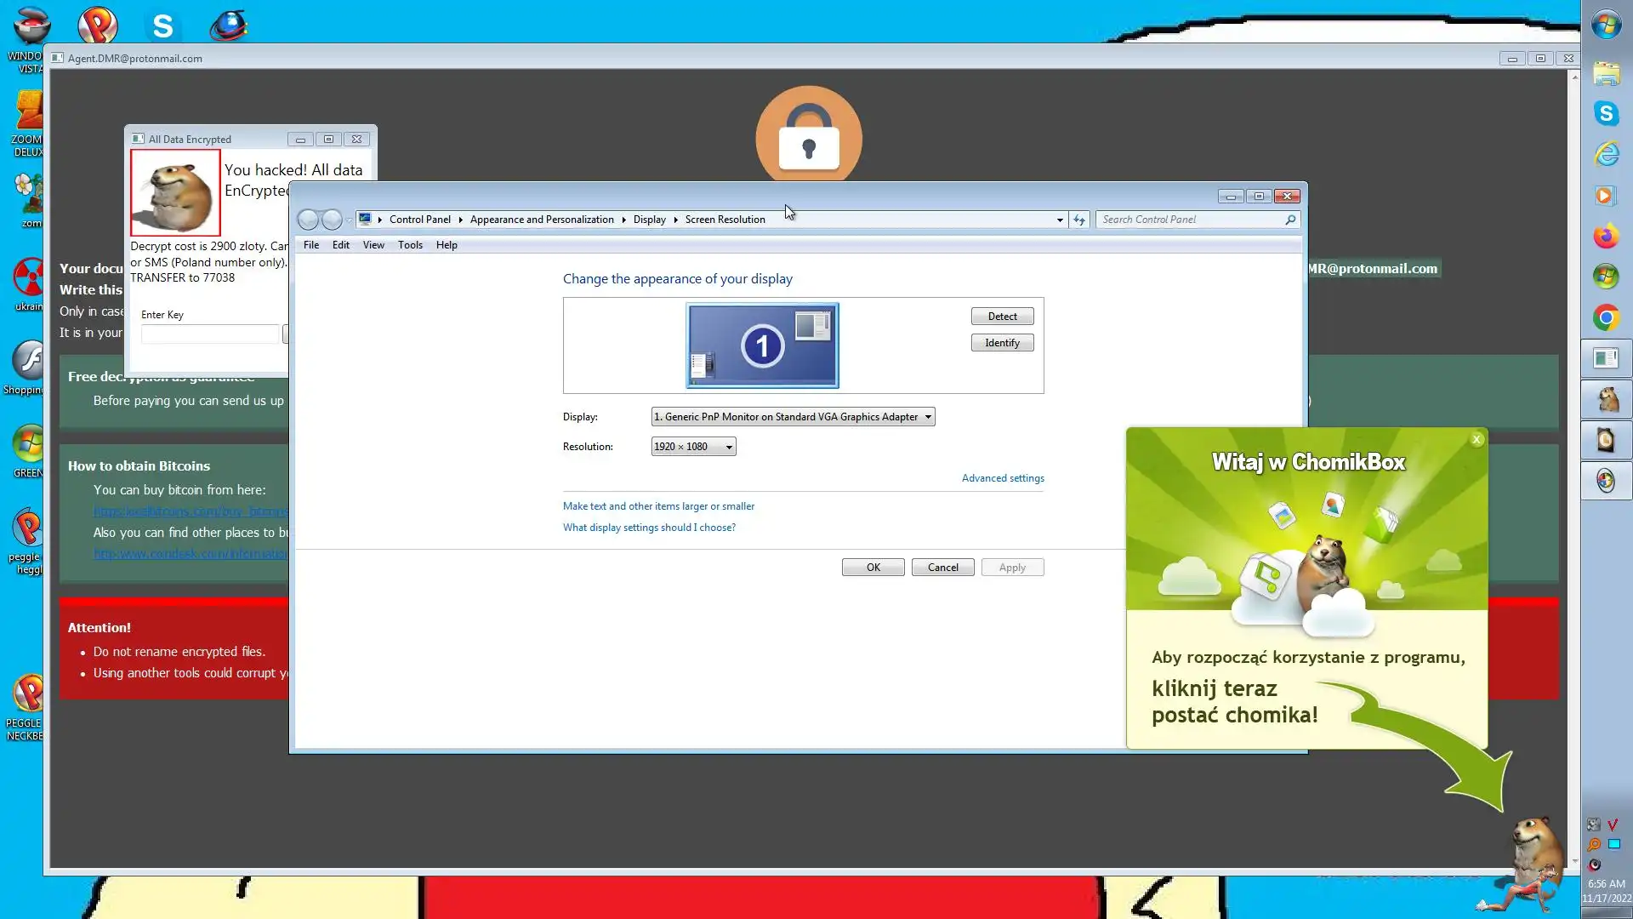The height and width of the screenshot is (919, 1633).
Task: Click the Enter Key input field
Action: click(210, 334)
